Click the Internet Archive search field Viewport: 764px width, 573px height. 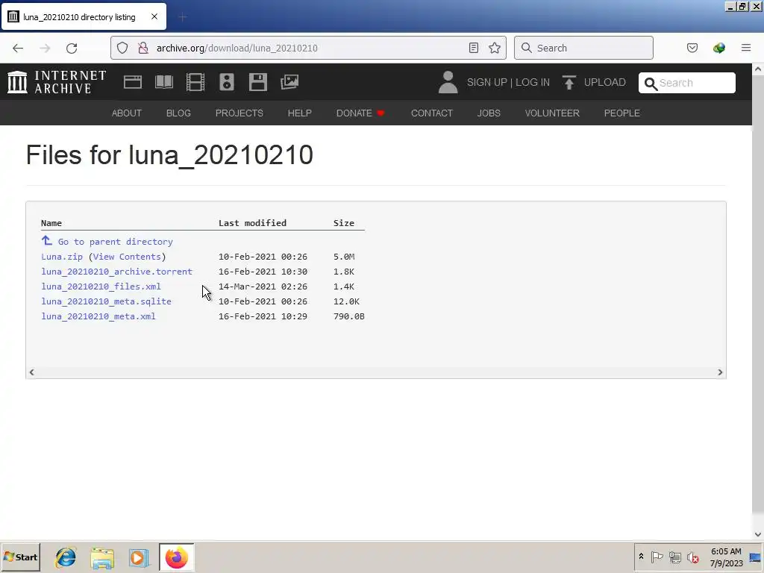click(687, 83)
